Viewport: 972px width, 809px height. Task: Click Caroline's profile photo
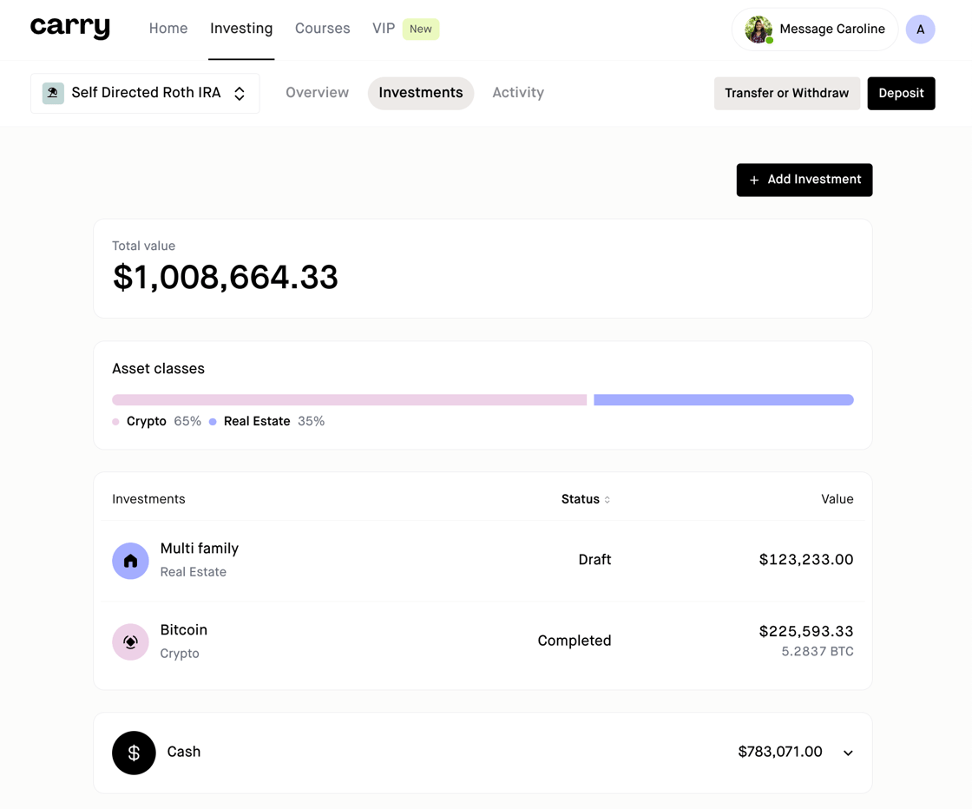click(x=759, y=30)
